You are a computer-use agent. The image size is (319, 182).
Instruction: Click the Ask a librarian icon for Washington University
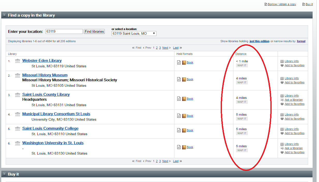click(x=282, y=148)
